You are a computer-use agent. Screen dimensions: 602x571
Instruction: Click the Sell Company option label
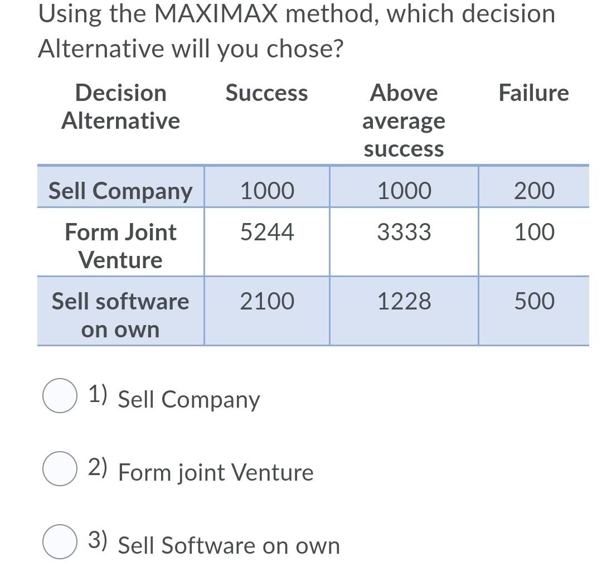[x=188, y=399]
